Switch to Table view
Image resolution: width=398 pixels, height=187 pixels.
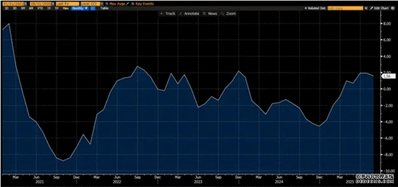(x=104, y=9)
